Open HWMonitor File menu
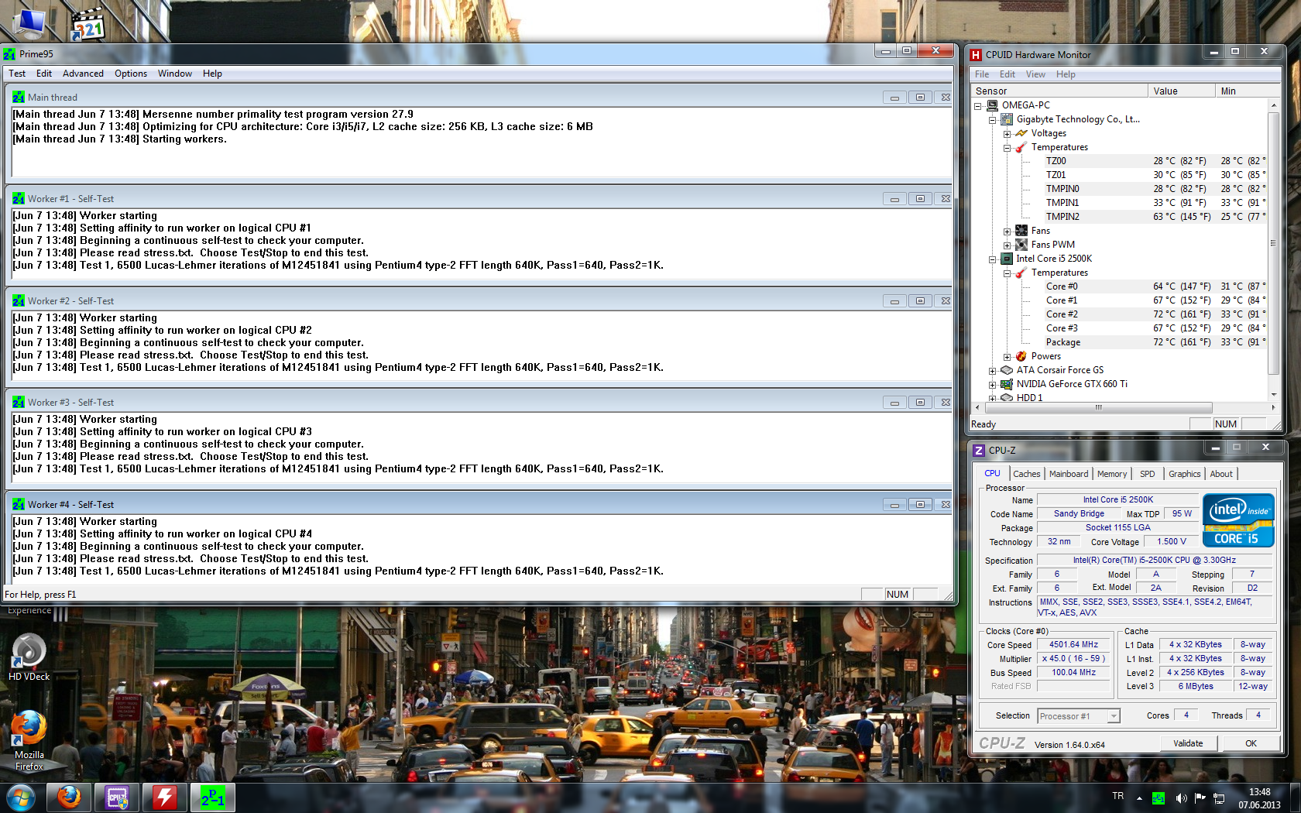Viewport: 1301px width, 813px height. [x=982, y=74]
